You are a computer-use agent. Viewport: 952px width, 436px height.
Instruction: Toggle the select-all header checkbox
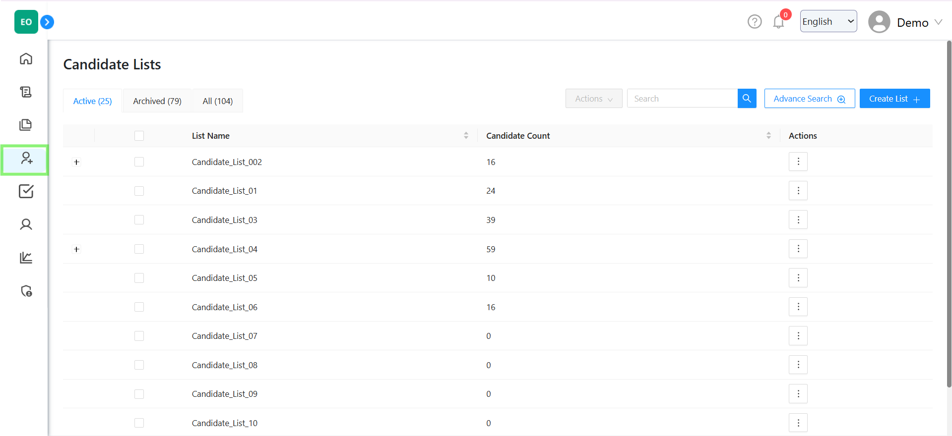(x=139, y=136)
